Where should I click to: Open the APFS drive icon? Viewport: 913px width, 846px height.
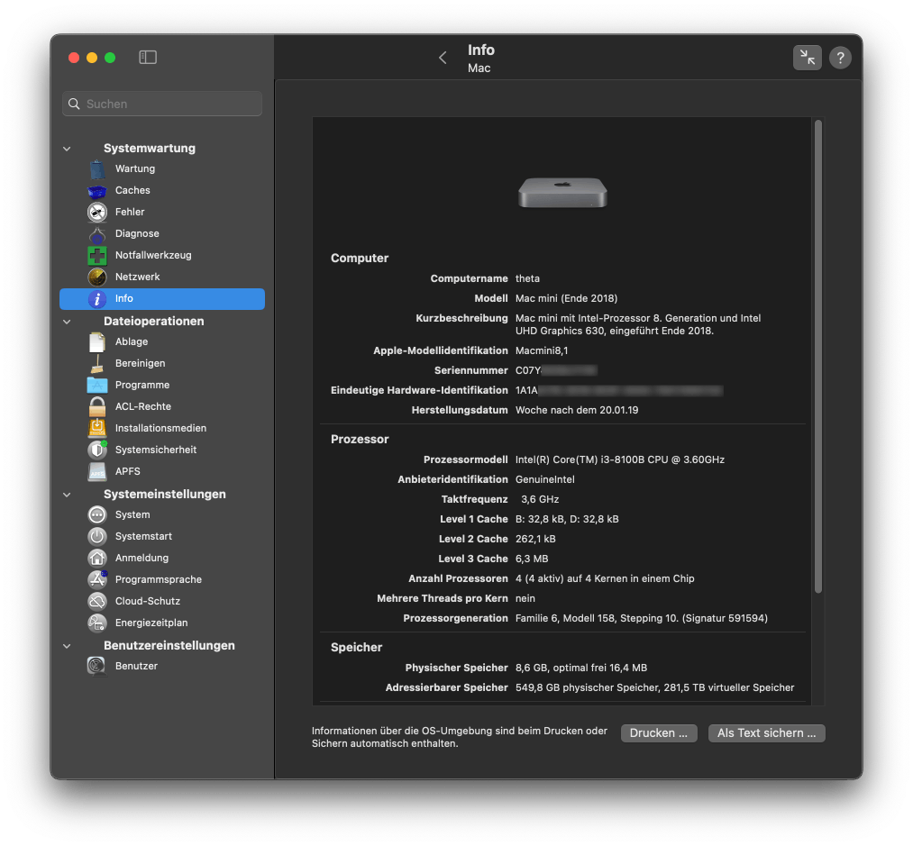97,471
